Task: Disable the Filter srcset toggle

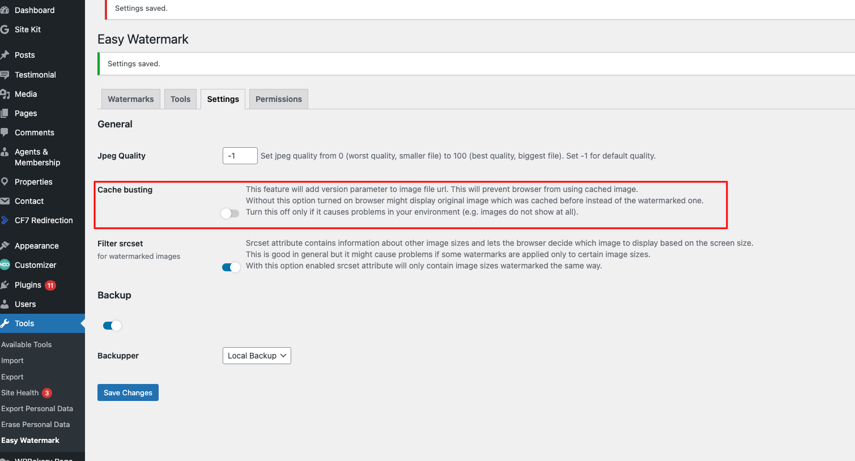Action: point(231,267)
